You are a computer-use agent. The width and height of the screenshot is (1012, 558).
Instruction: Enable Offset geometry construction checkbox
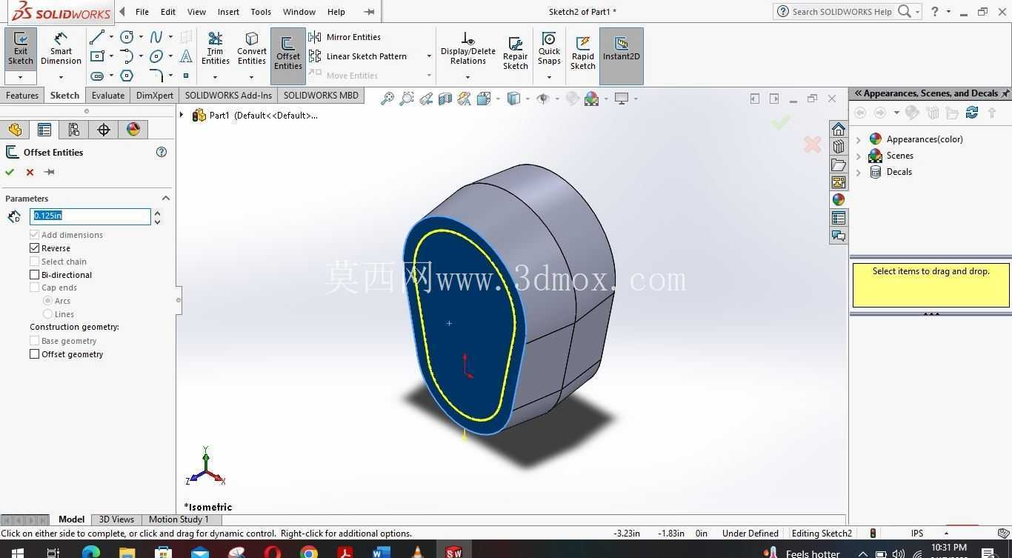point(34,354)
